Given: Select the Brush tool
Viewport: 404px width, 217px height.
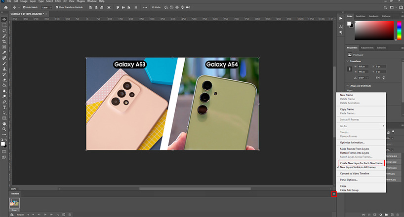Looking at the screenshot, I should click(4, 64).
